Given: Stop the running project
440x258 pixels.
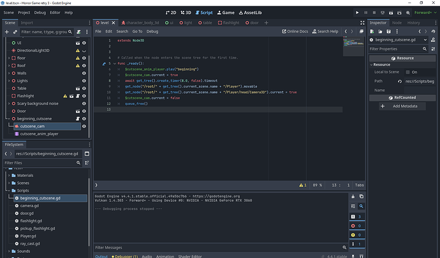Looking at the screenshot, I should click(x=374, y=13).
